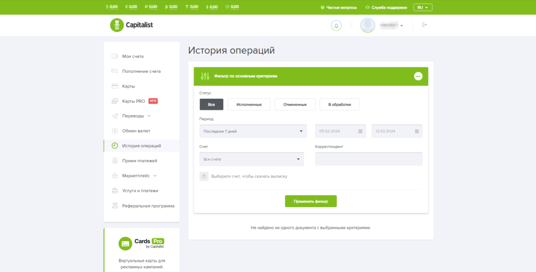The image size is (536, 272).
Task: Click the 'Применить фильтр' button
Action: (x=311, y=201)
